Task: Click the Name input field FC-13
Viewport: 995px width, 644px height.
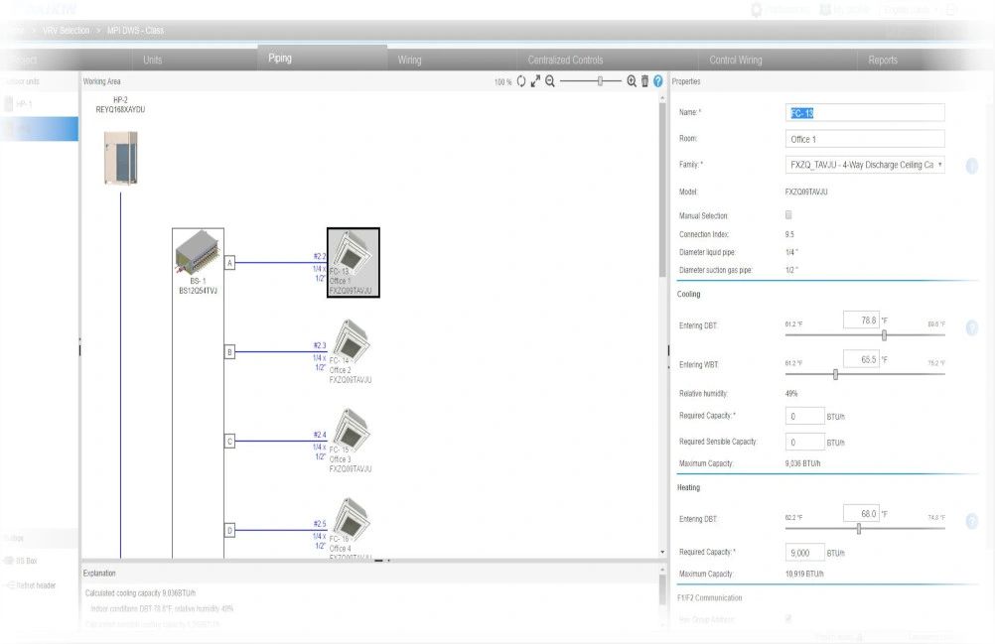Action: 865,113
